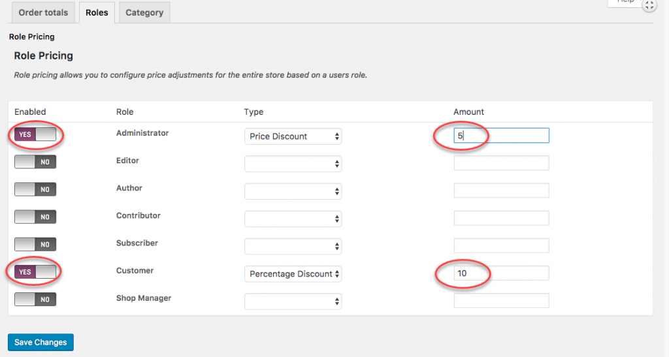Switch to the Order totals tab
This screenshot has height=357, width=669.
43,13
